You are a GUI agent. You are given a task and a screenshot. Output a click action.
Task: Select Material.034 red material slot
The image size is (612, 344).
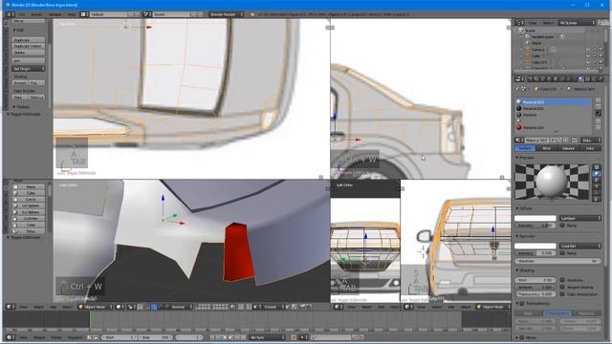pos(553,127)
